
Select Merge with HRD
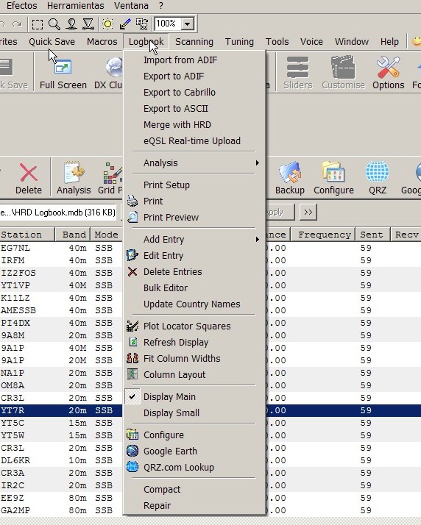pos(194,124)
